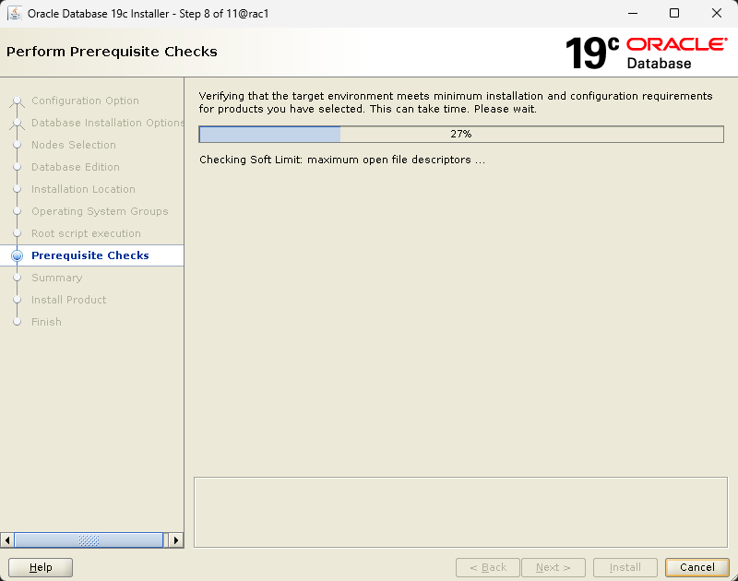The width and height of the screenshot is (738, 581).
Task: Select the Prerequisite Checks step
Action: pyautogui.click(x=90, y=255)
